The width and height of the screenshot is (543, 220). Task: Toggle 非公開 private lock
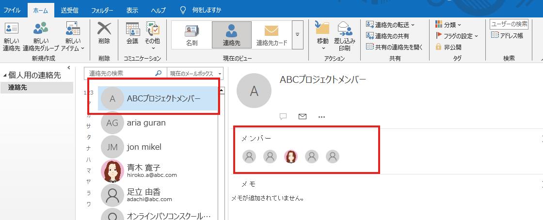pyautogui.click(x=448, y=47)
